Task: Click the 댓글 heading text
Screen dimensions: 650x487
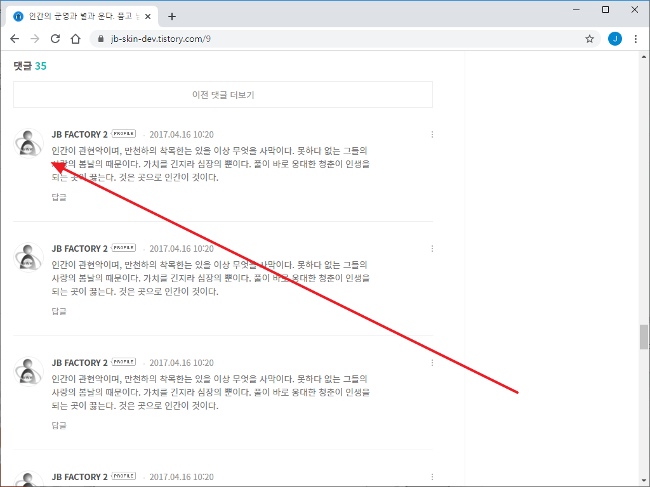Action: pos(22,66)
